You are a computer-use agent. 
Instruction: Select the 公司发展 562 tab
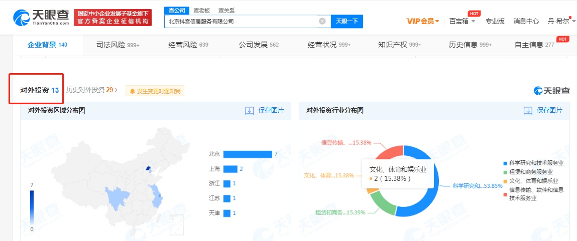click(259, 45)
